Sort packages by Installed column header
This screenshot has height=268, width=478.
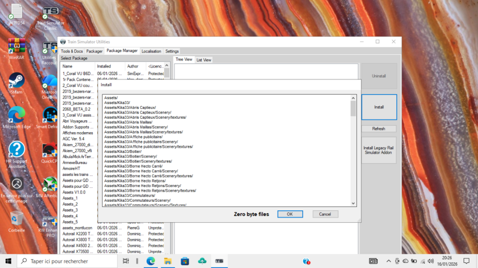pyautogui.click(x=110, y=66)
